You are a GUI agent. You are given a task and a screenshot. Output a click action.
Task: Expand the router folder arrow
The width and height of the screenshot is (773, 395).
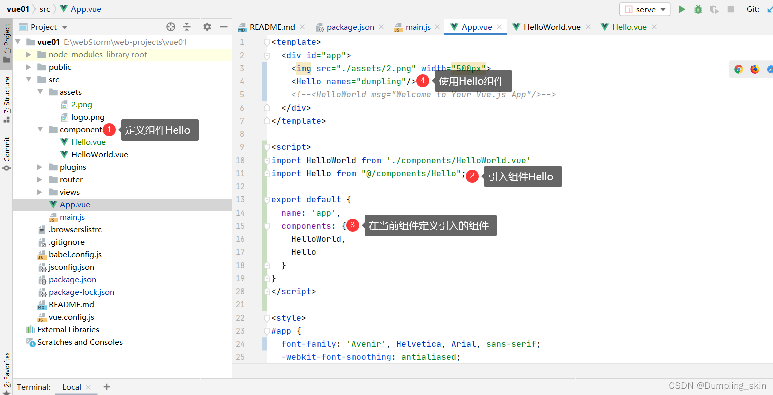click(40, 179)
